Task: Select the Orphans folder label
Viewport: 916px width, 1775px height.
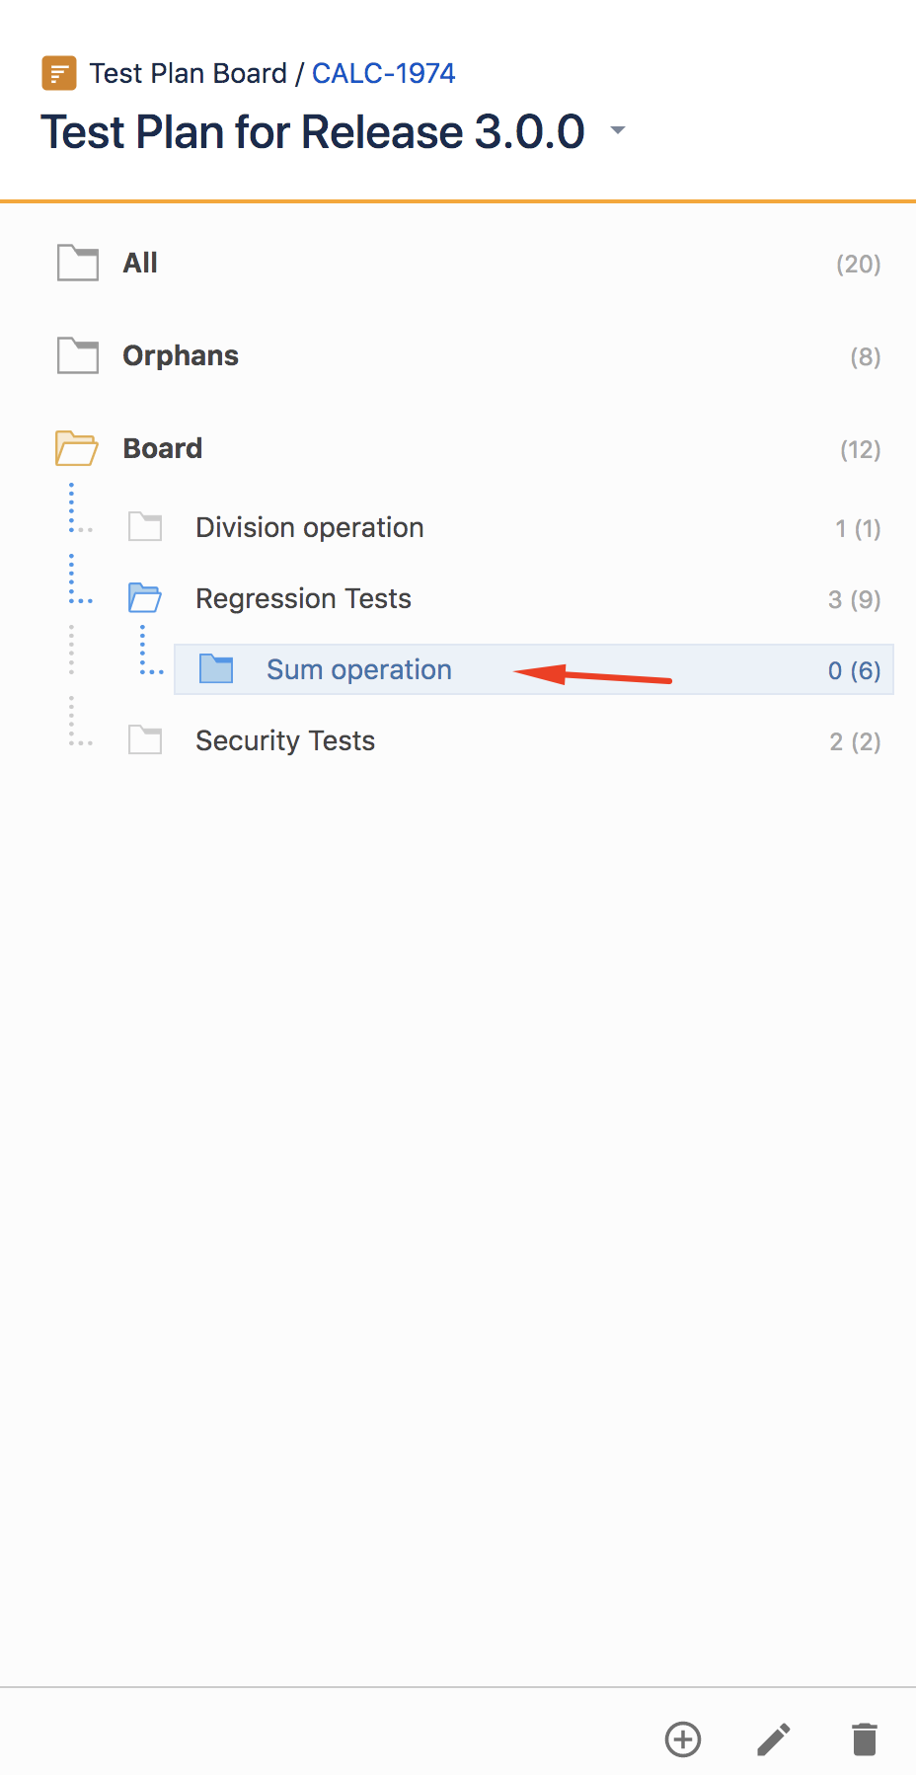Action: tap(181, 355)
